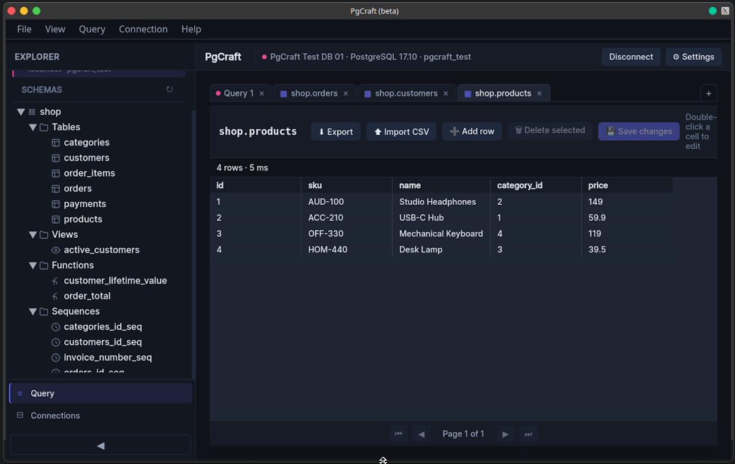Click the Views folder icon
The height and width of the screenshot is (464, 735).
coord(44,235)
